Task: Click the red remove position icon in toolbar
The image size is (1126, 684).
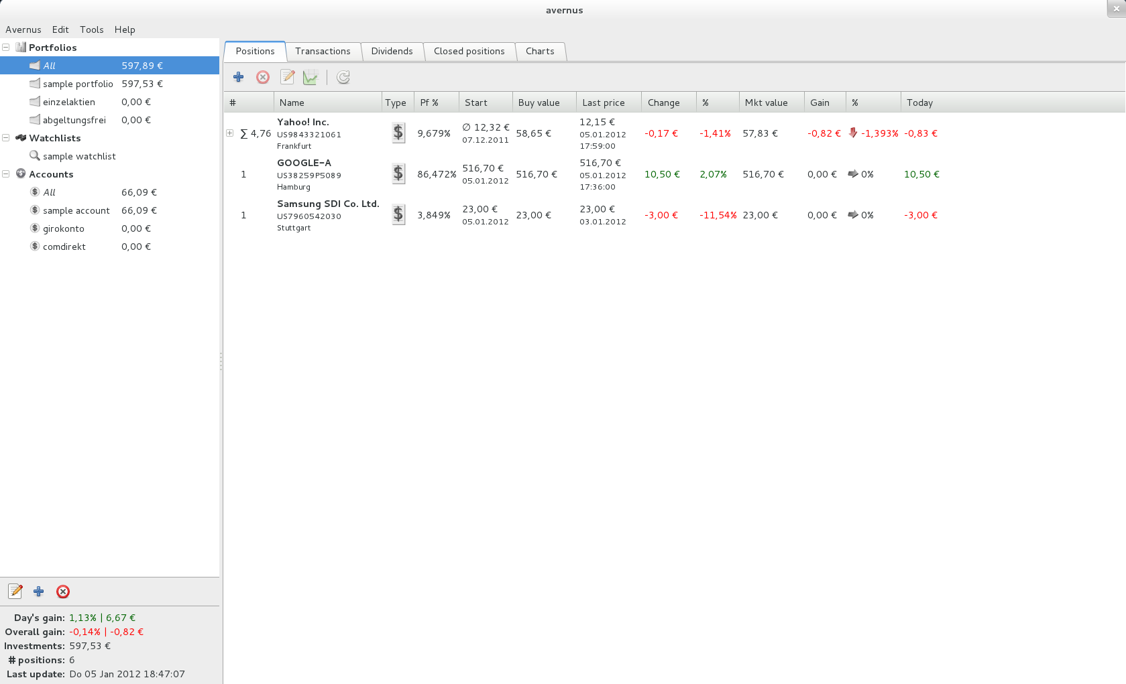Action: point(263,77)
